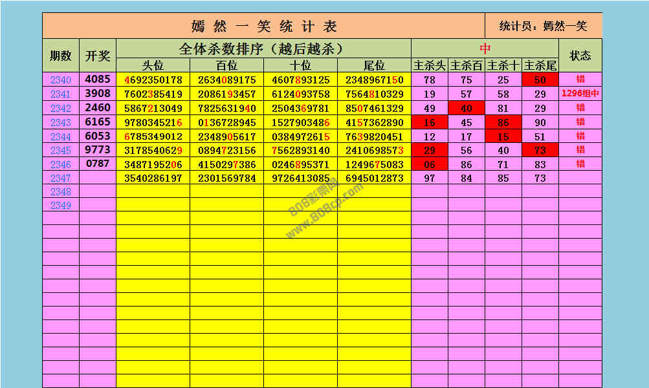Click the period 2343 link
The height and width of the screenshot is (388, 649).
coord(61,122)
